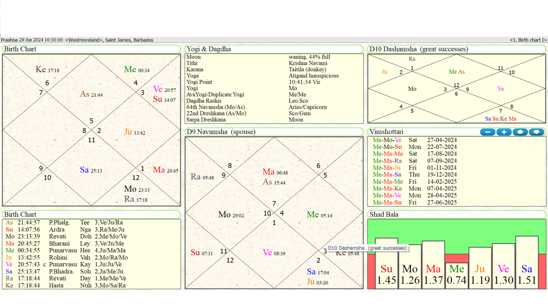Select the Sarpa Dreshkana row
This screenshot has height=308, width=548.
274,120
